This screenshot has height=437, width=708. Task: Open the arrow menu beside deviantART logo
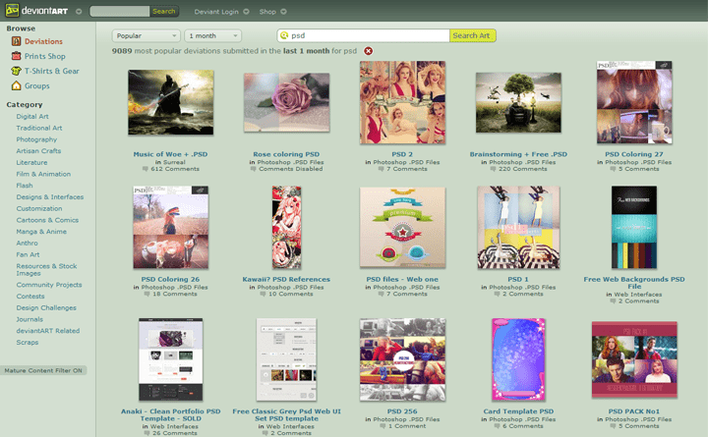click(x=79, y=11)
